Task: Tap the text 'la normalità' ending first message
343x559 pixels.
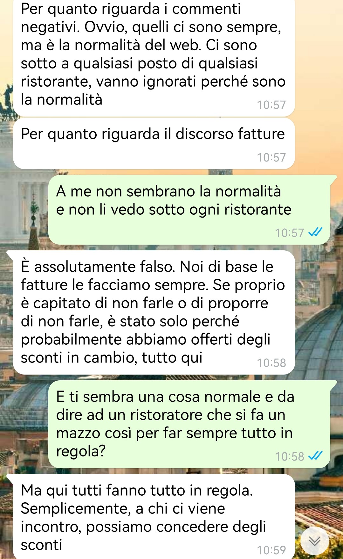Action: [62, 100]
